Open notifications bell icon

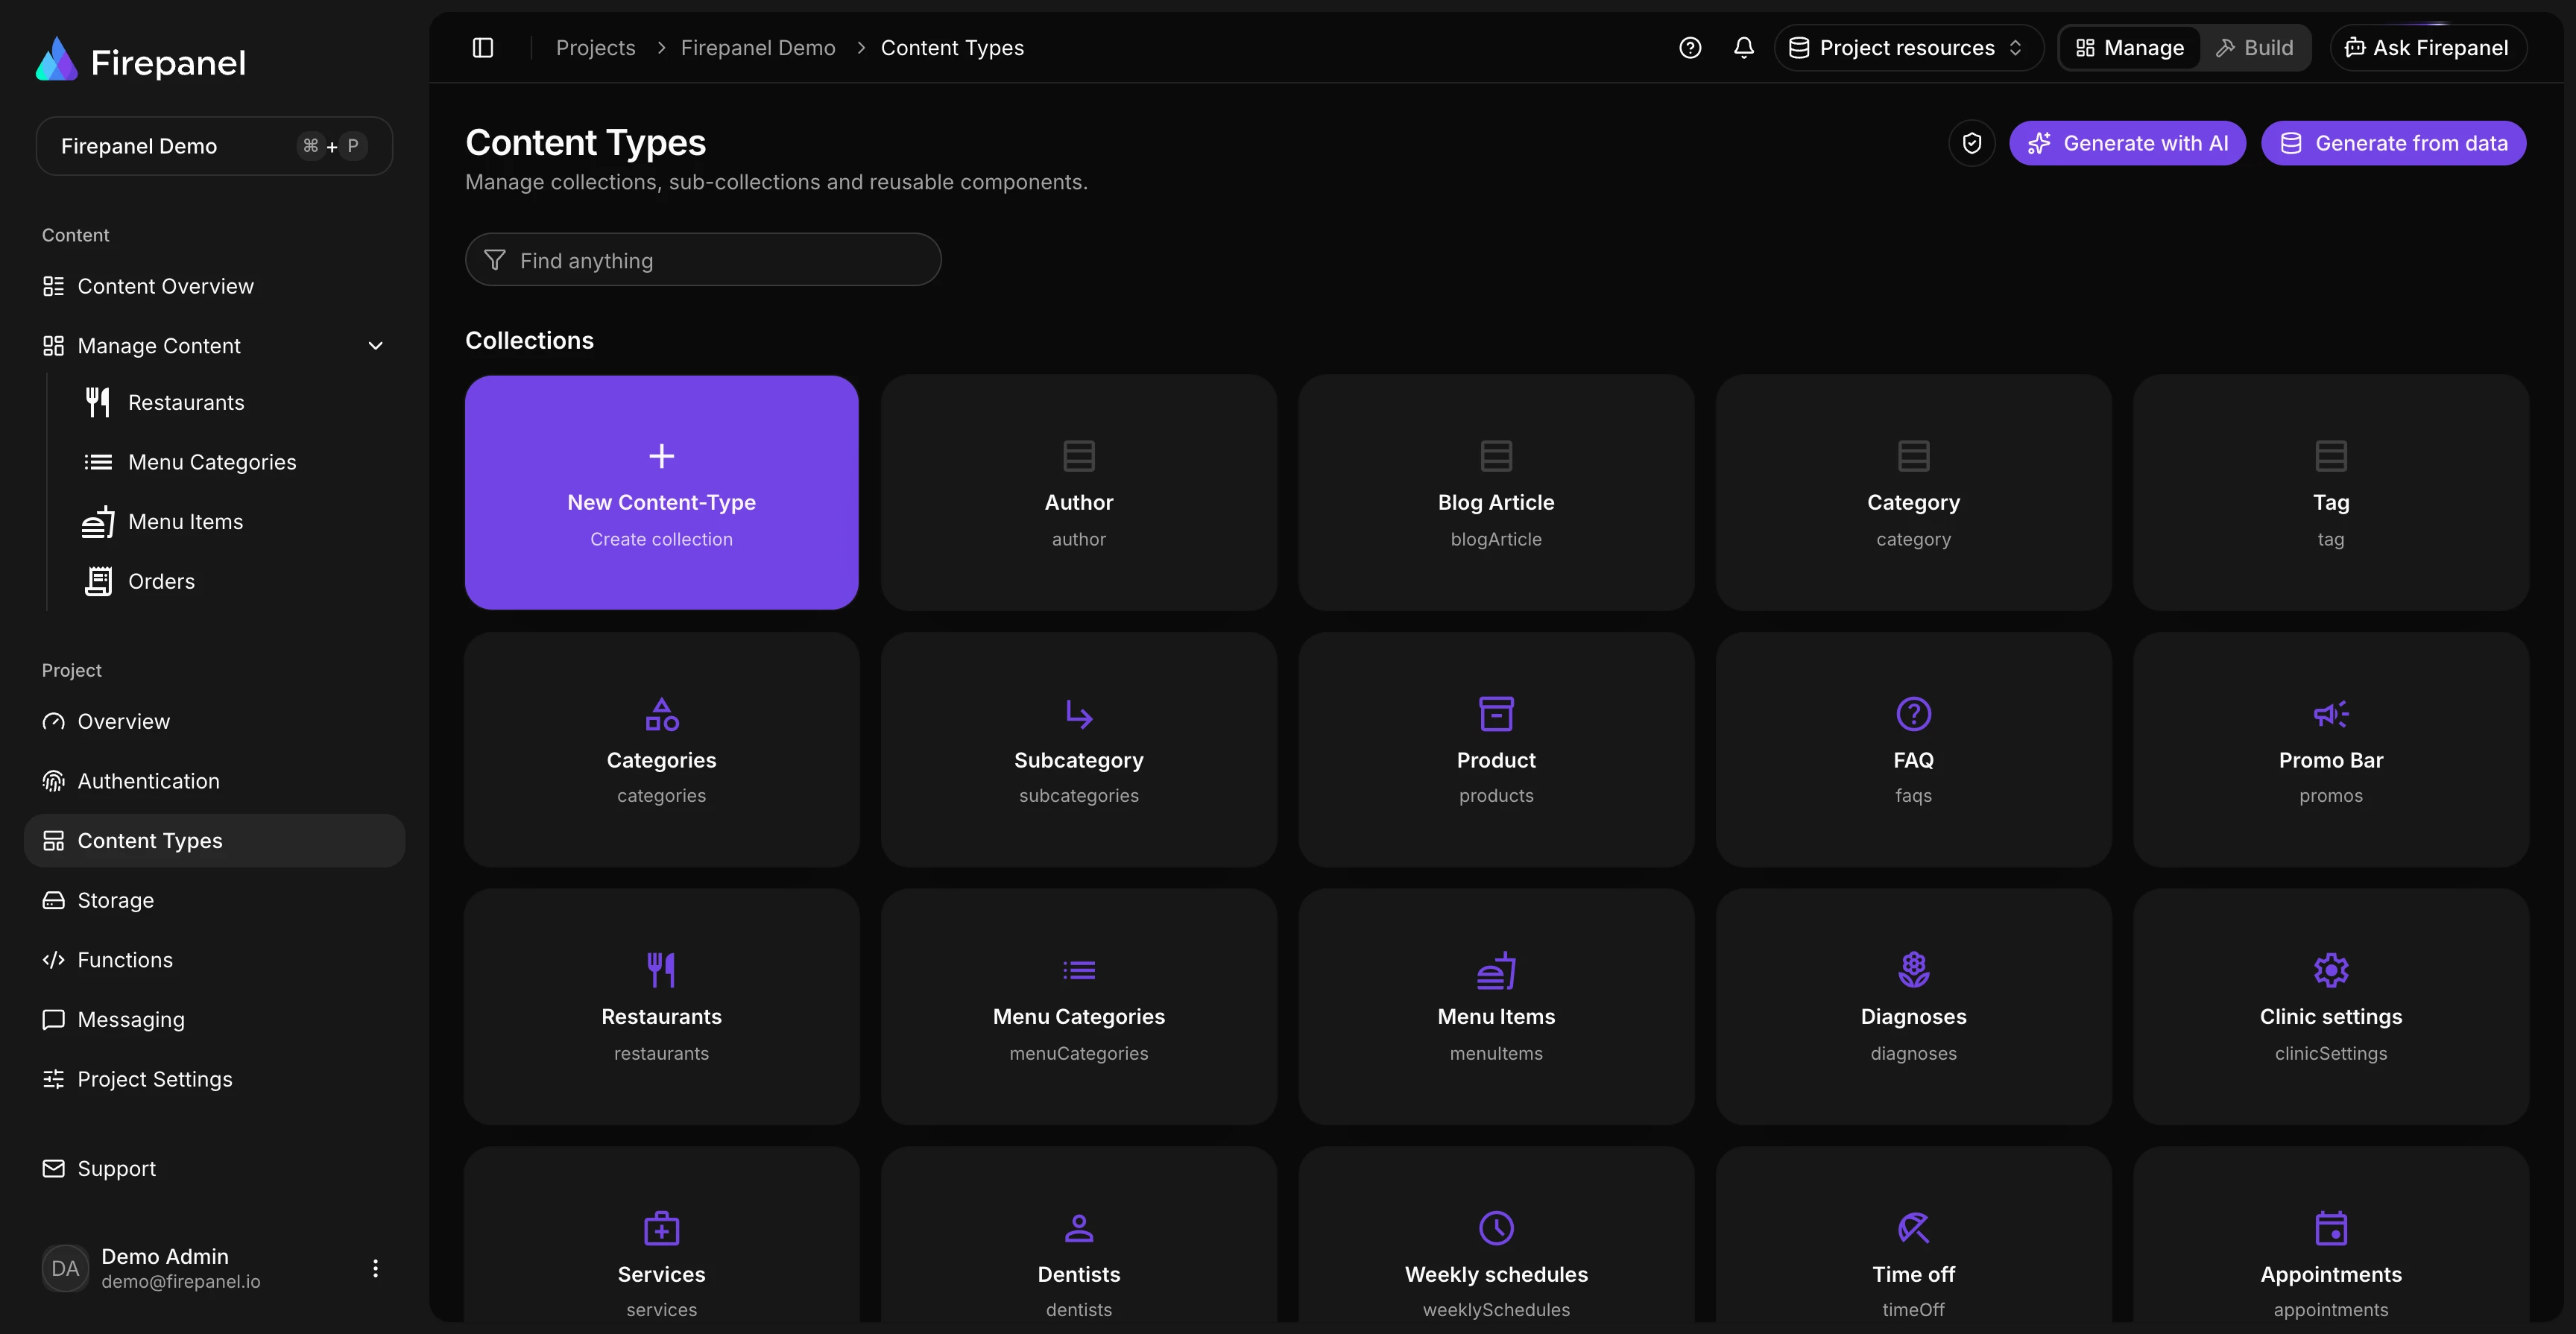click(x=1744, y=48)
